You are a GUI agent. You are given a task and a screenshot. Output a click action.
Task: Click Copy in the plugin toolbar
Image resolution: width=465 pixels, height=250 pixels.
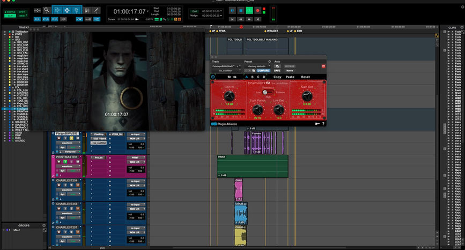pos(277,77)
